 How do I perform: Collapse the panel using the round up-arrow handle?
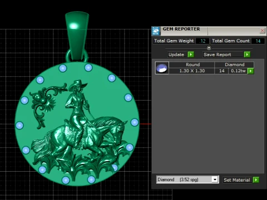tap(209, 48)
